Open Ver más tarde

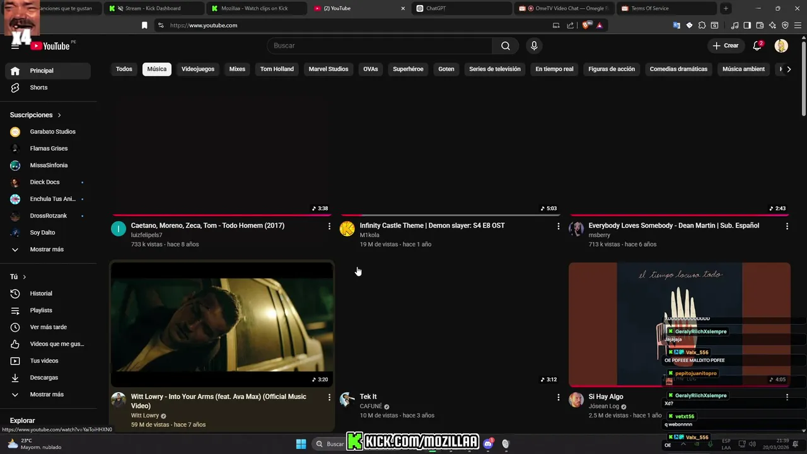48,327
